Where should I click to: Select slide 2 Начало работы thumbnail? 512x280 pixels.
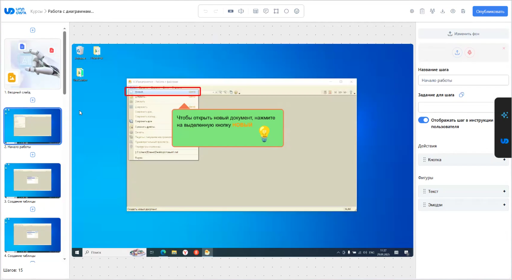(x=33, y=126)
